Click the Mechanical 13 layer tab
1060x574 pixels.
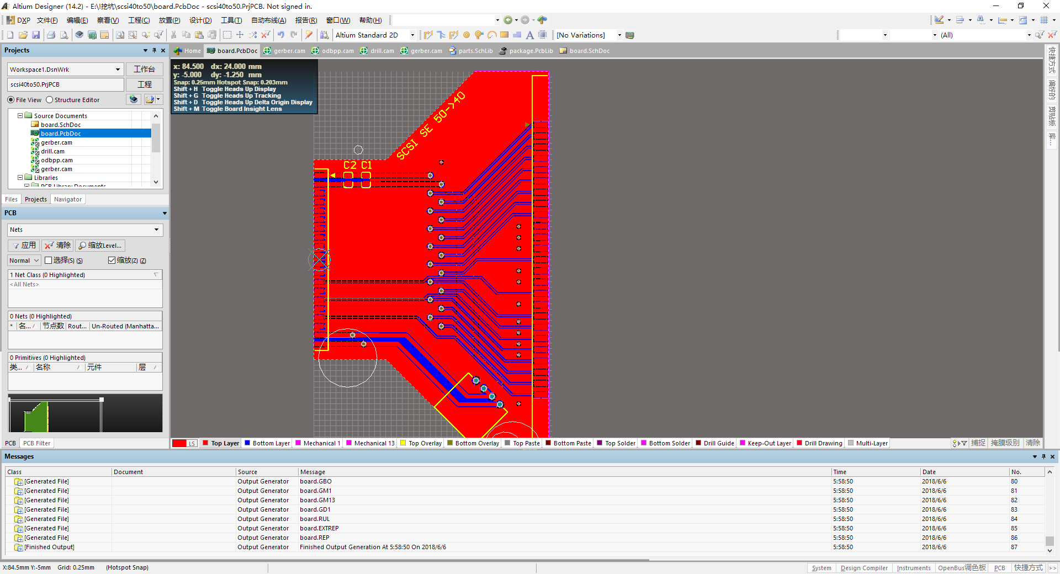370,443
